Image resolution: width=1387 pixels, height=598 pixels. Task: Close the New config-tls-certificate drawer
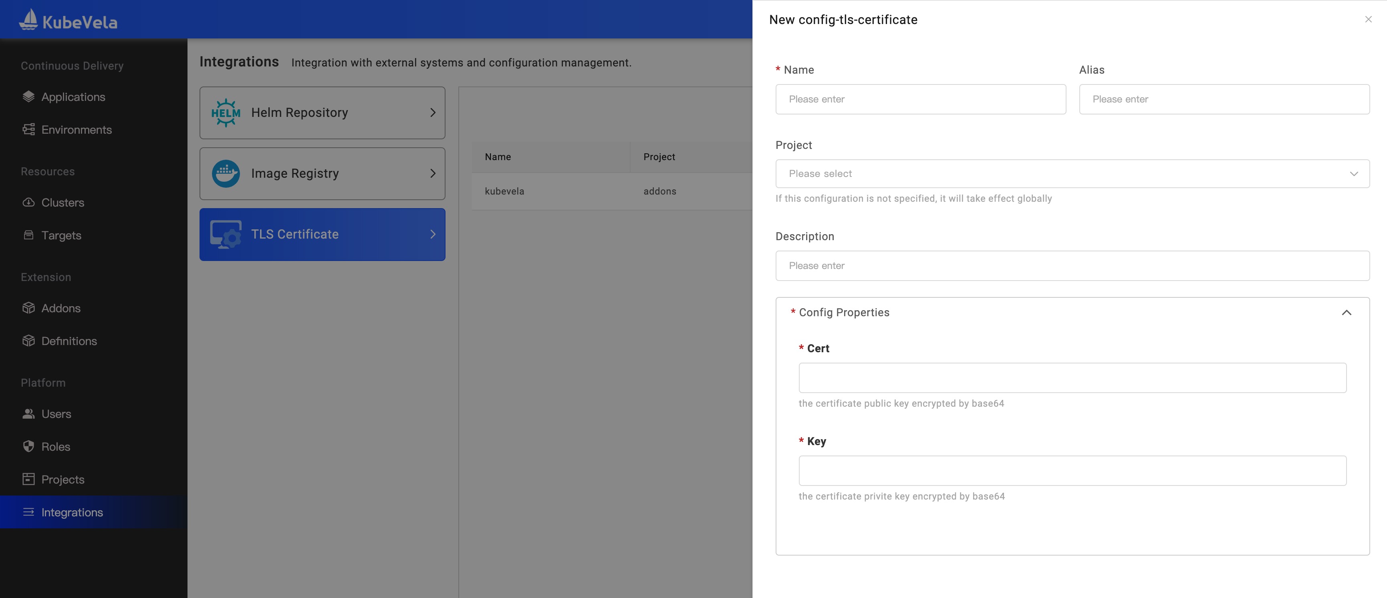pos(1368,19)
